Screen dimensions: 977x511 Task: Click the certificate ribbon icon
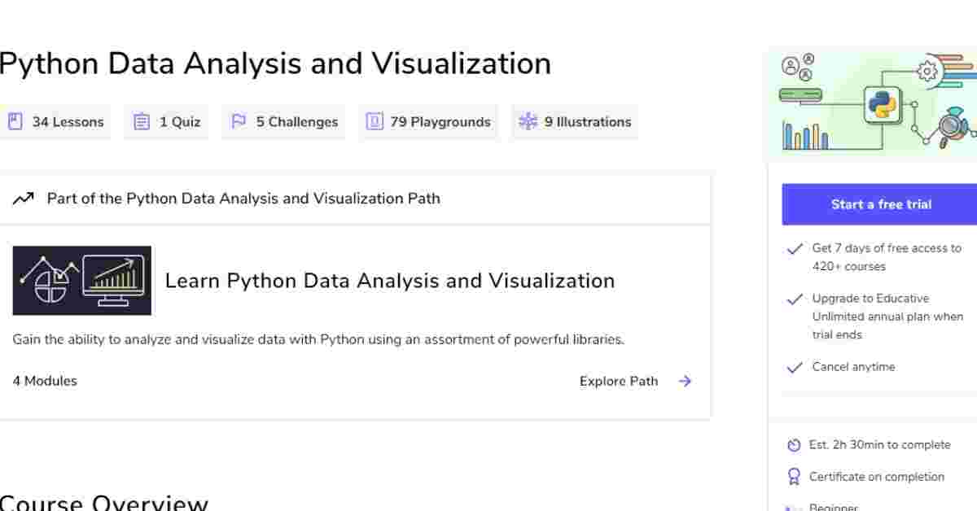click(x=795, y=477)
